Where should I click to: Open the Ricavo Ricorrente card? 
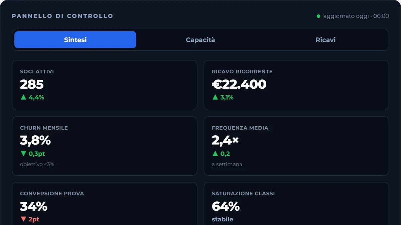pyautogui.click(x=296, y=85)
